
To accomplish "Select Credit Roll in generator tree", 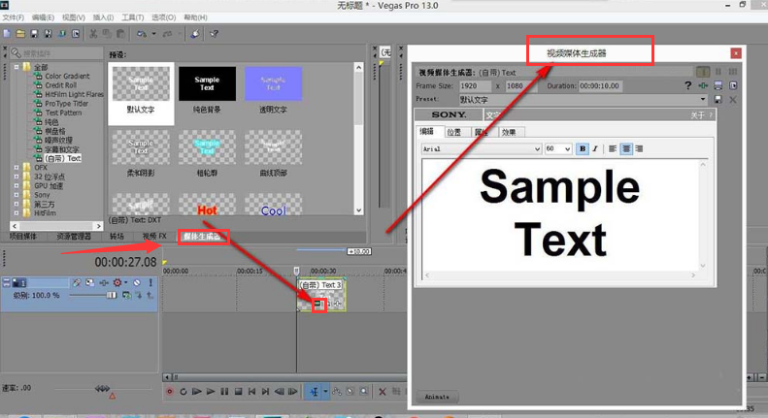I will [x=61, y=85].
